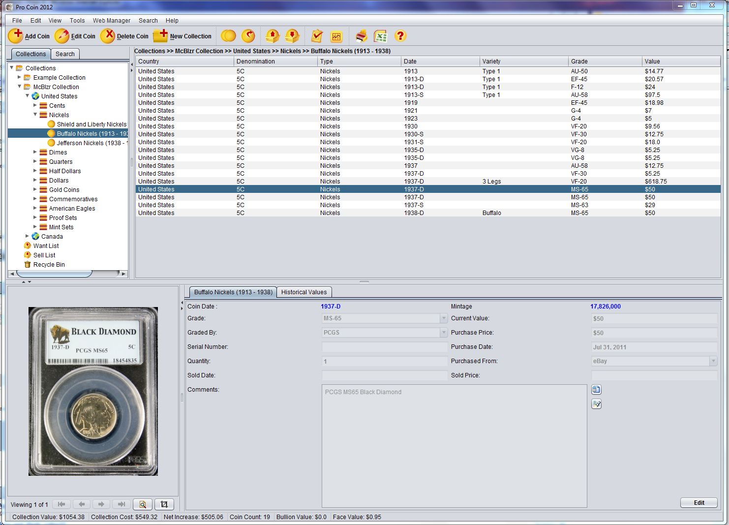Select Jefferson Nickels in the tree
The height and width of the screenshot is (525, 729).
point(91,143)
